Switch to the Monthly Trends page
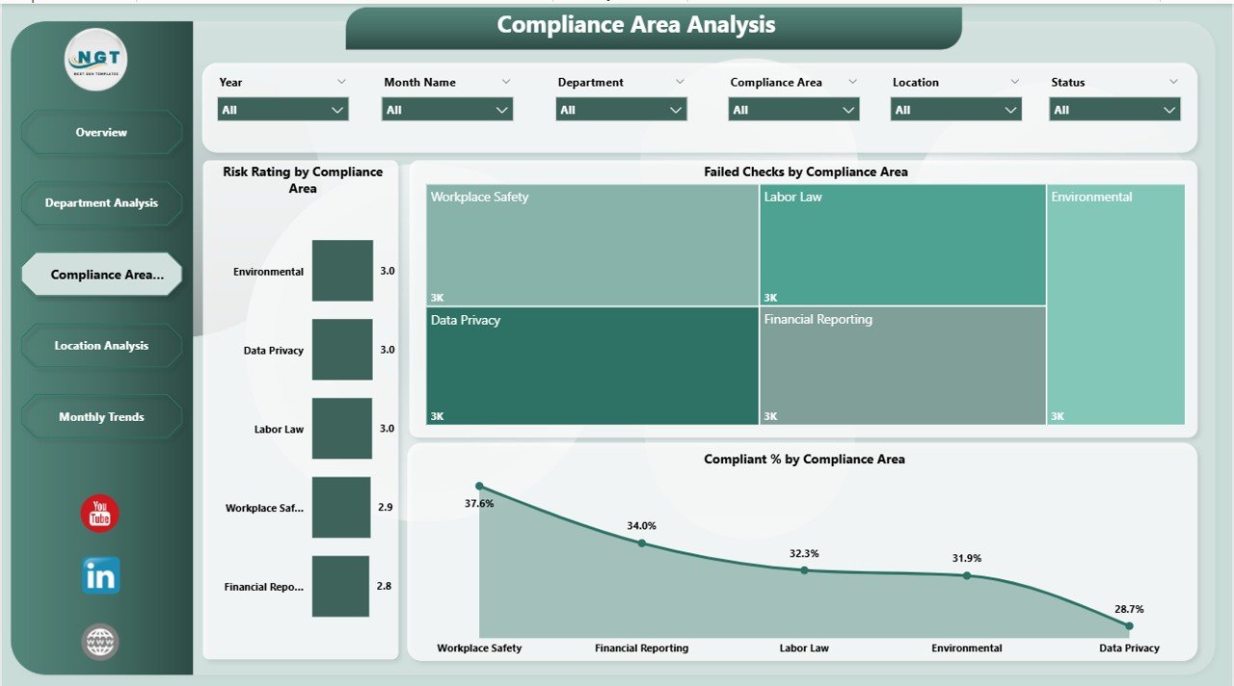 coord(101,417)
